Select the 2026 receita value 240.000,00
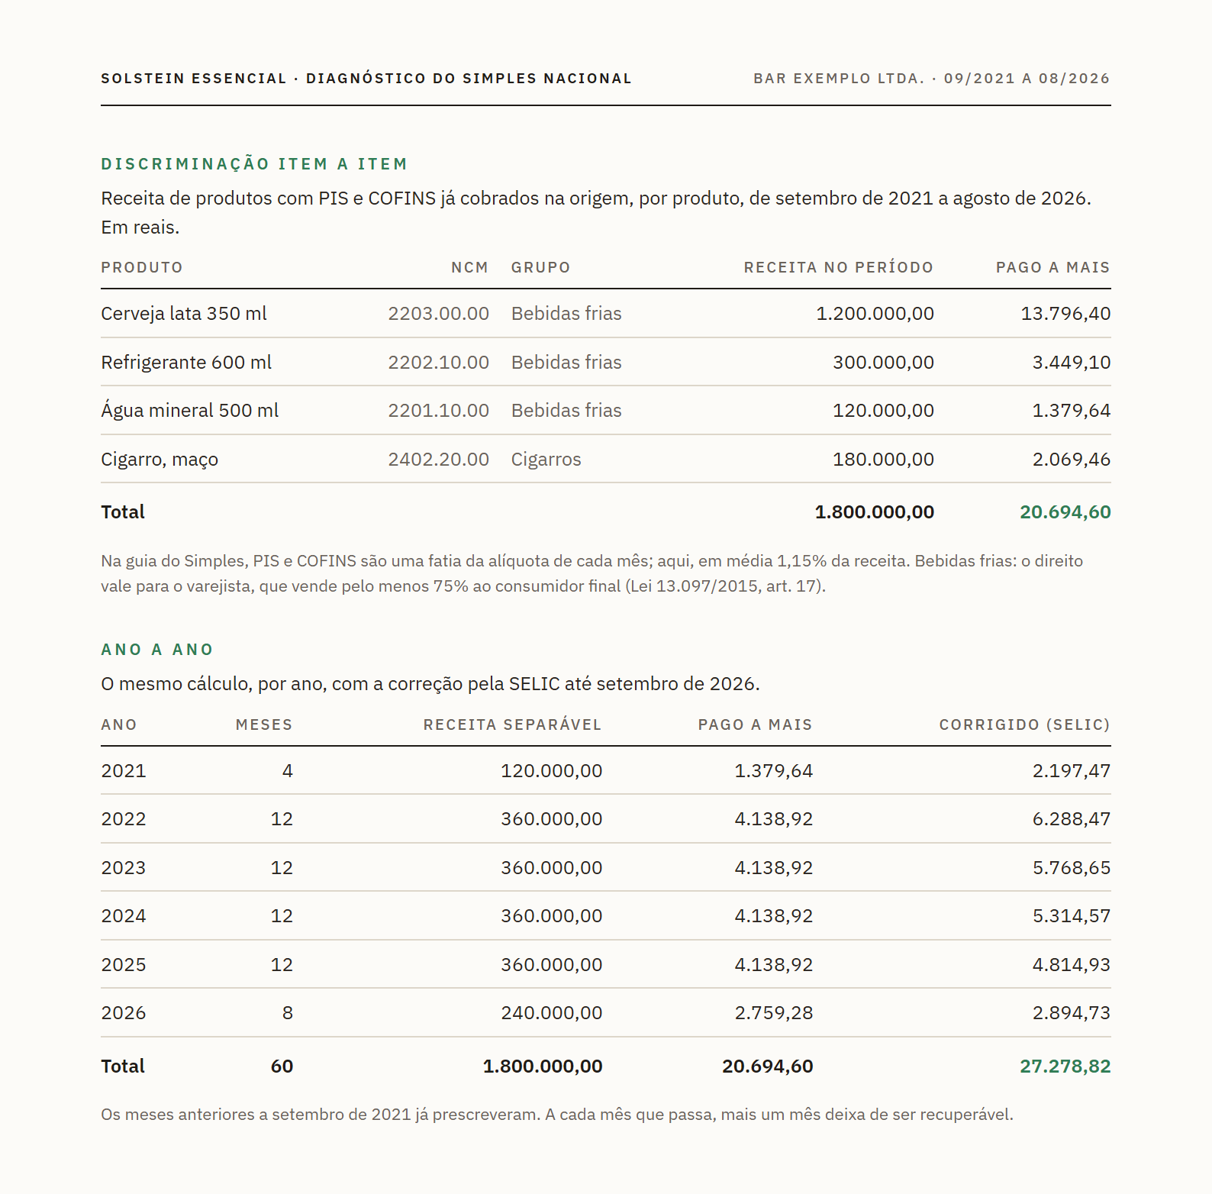Viewport: 1212px width, 1194px height. point(551,1013)
